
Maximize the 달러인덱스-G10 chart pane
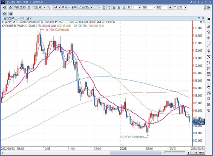[199, 18]
